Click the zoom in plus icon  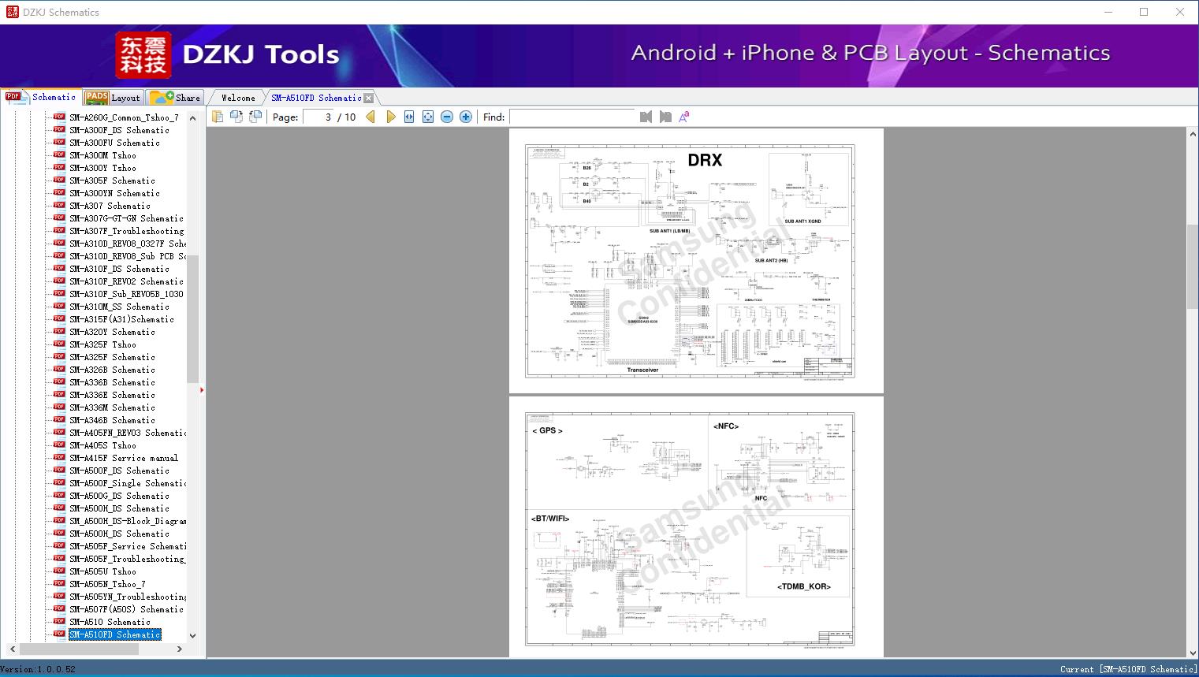466,117
